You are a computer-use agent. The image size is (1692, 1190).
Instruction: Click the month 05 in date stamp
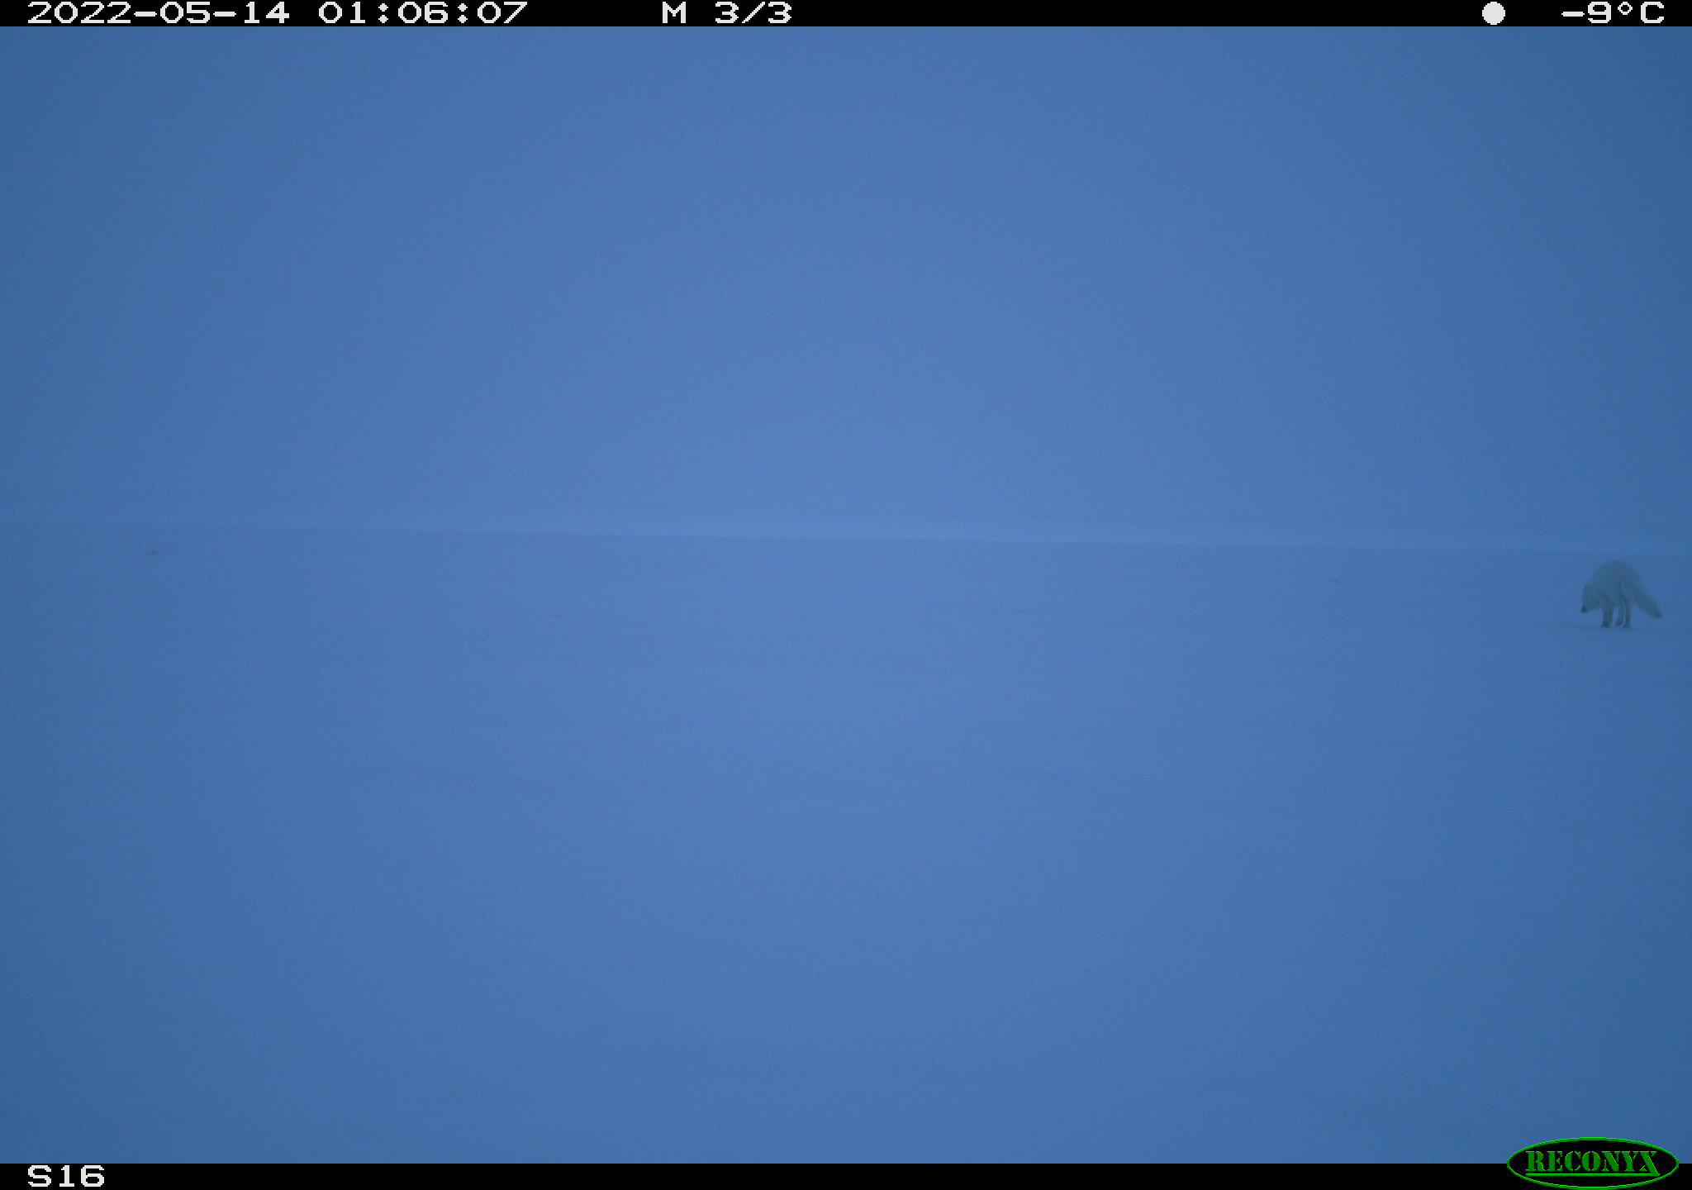point(185,13)
